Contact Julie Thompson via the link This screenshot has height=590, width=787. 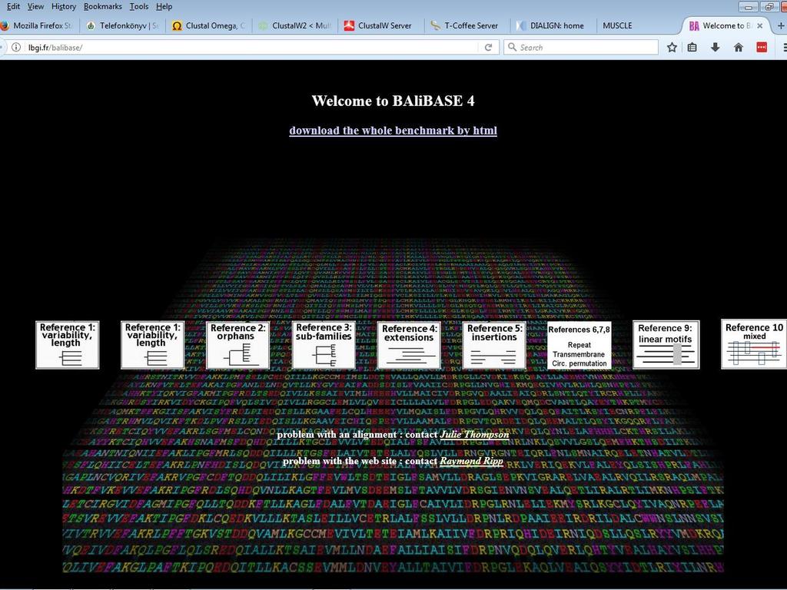[x=474, y=435]
